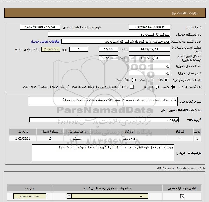This screenshot has height=202, width=209.
Task: Click the response deadline date 1402/02/11
Action: coord(149,49)
